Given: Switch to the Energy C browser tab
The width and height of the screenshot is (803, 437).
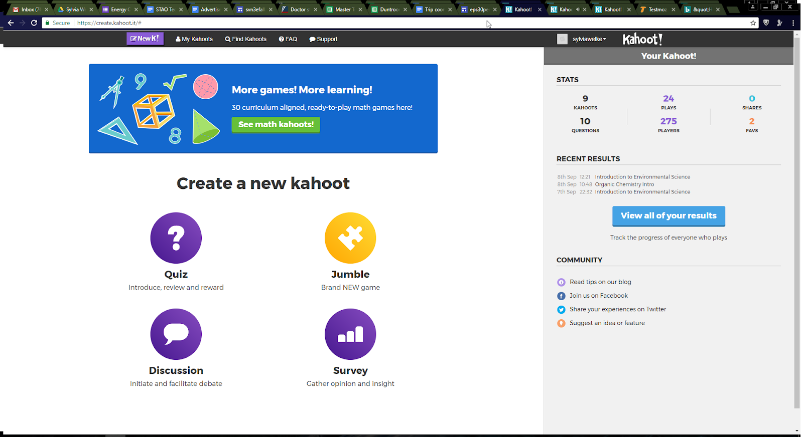Looking at the screenshot, I should pos(119,10).
